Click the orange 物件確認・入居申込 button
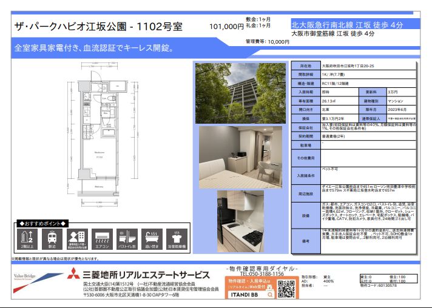The width and height of the screenshot is (432, 308). point(249,283)
